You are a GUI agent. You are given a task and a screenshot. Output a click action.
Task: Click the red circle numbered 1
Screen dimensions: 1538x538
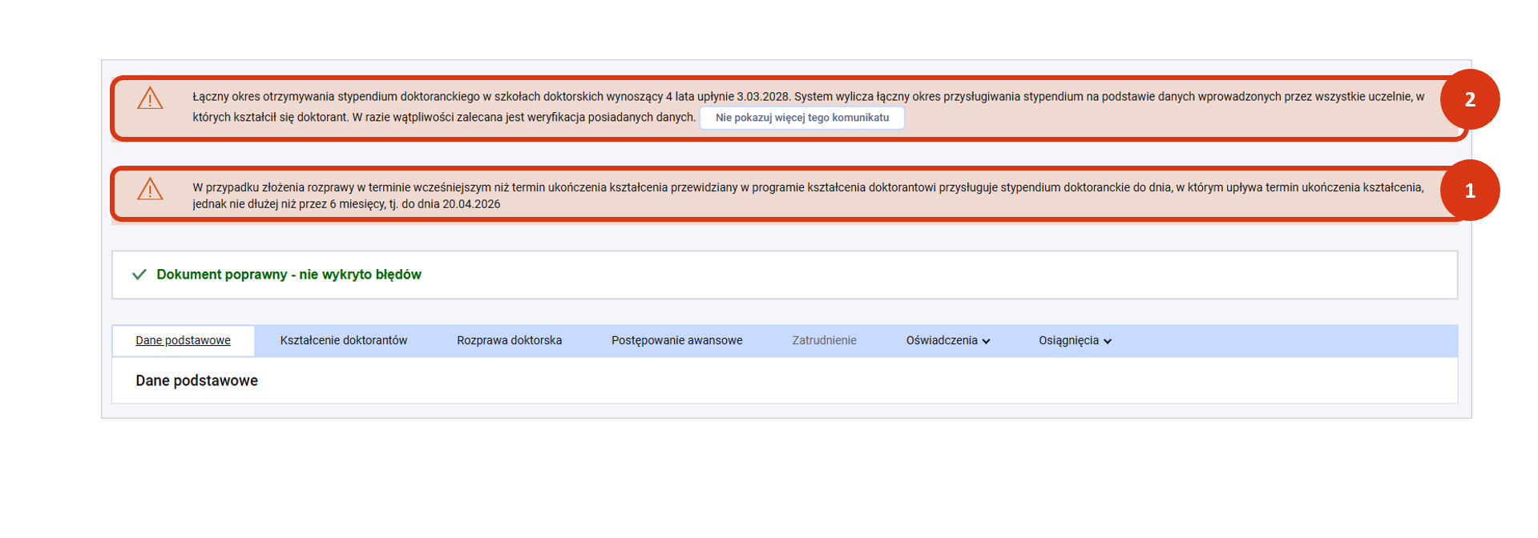click(1469, 191)
